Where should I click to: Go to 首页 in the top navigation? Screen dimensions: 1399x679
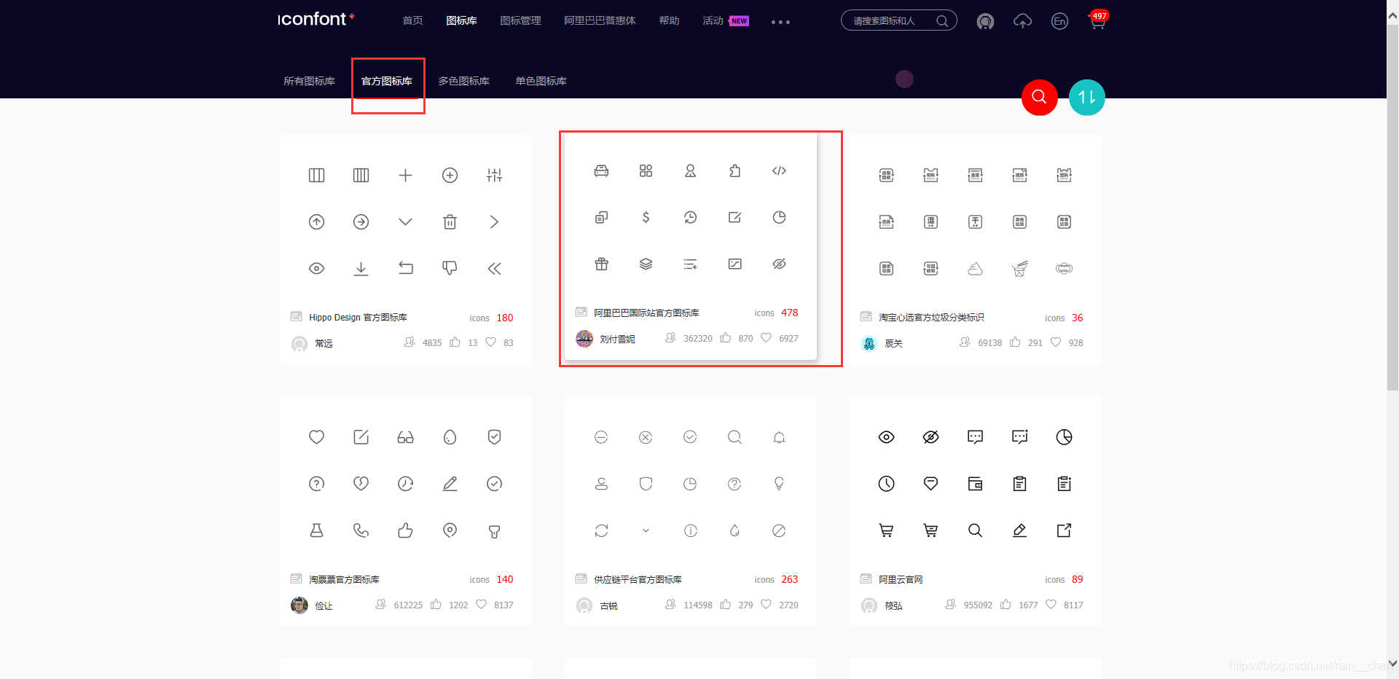coord(412,20)
